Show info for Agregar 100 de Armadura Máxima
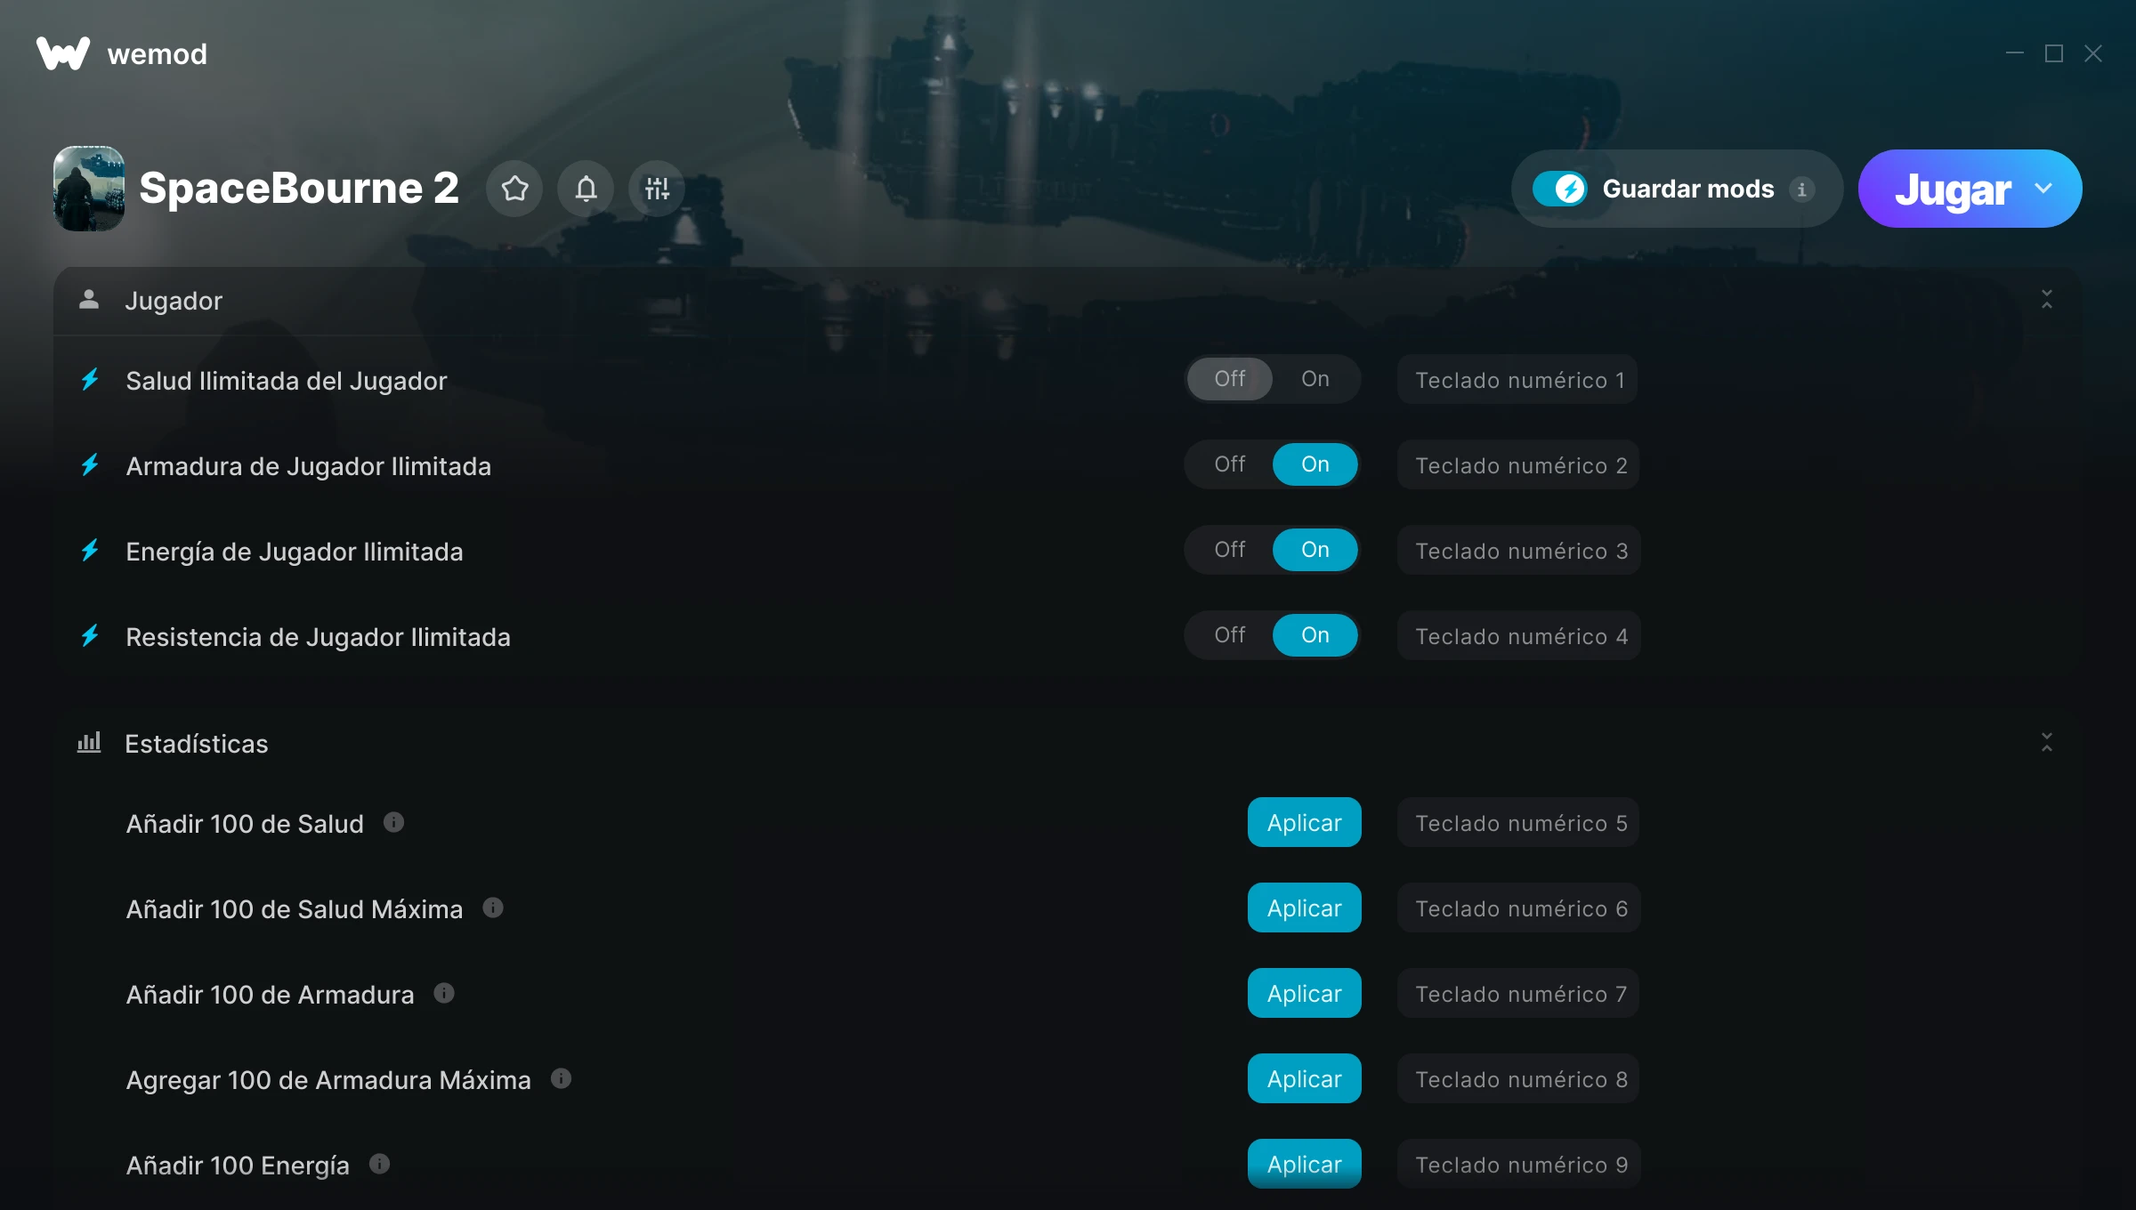The image size is (2136, 1210). [561, 1078]
